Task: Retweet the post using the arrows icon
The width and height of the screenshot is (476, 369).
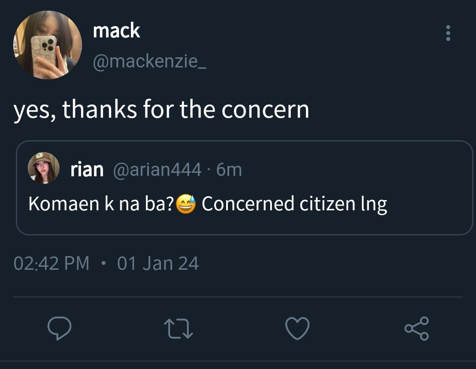Action: pyautogui.click(x=178, y=328)
